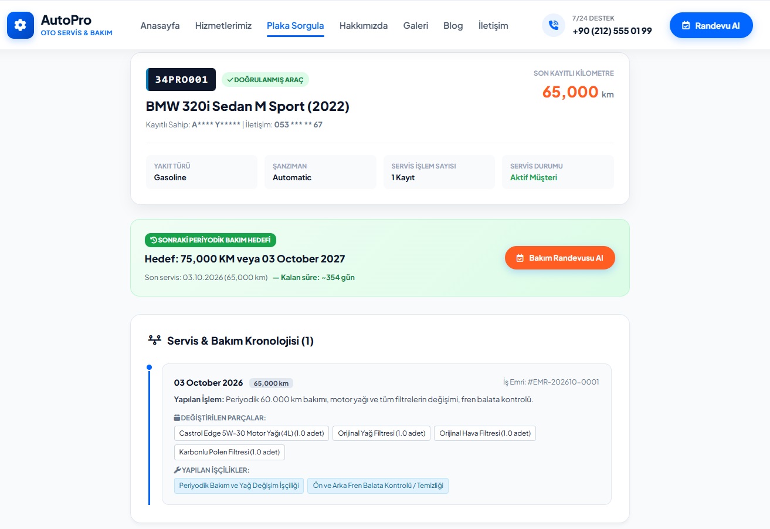Click the checkmark in Doğrulanmış Araç badge
770x529 pixels.
tap(230, 80)
